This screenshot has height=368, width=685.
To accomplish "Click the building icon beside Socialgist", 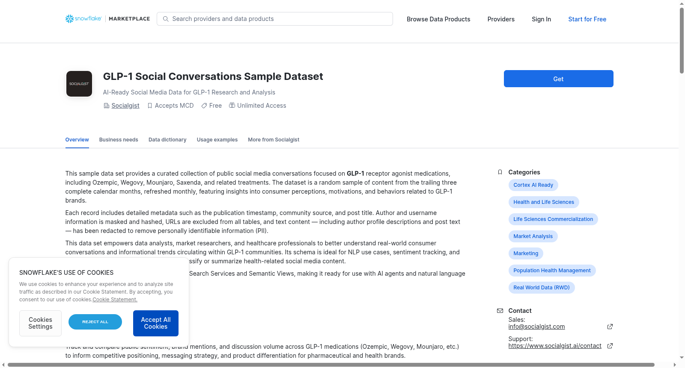I will [107, 106].
